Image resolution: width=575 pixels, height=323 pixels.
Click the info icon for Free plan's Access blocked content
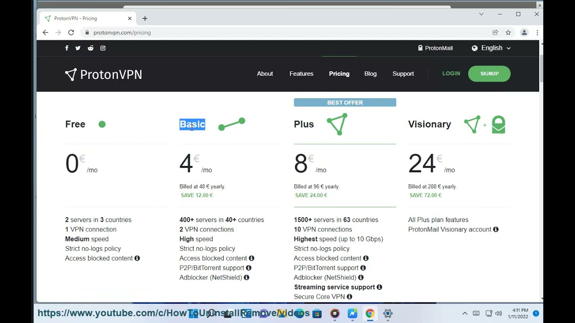point(137,258)
